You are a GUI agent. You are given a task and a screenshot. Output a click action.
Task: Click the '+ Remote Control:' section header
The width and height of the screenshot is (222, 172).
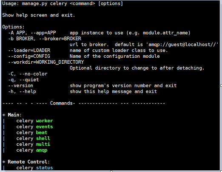[26, 162]
